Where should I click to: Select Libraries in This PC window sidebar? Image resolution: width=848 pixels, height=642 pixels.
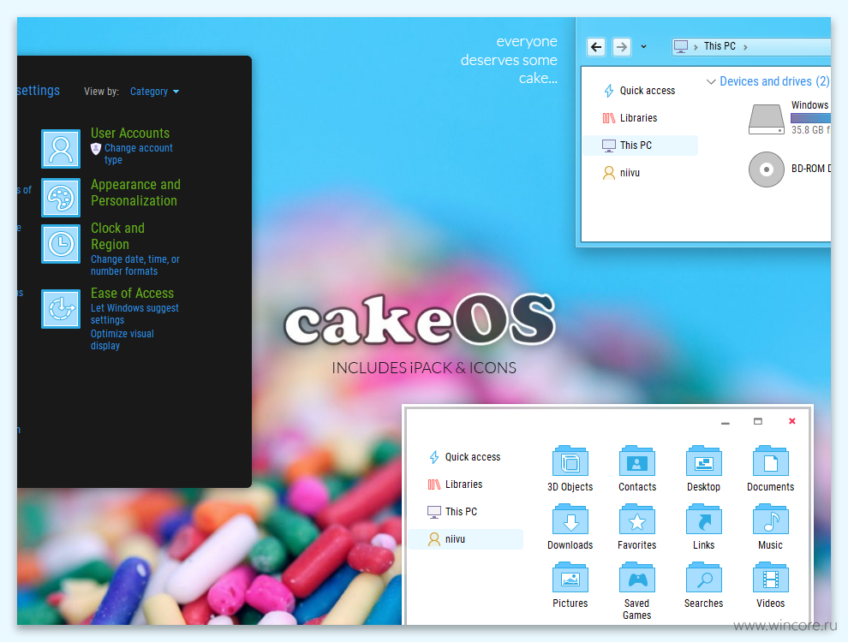point(640,118)
